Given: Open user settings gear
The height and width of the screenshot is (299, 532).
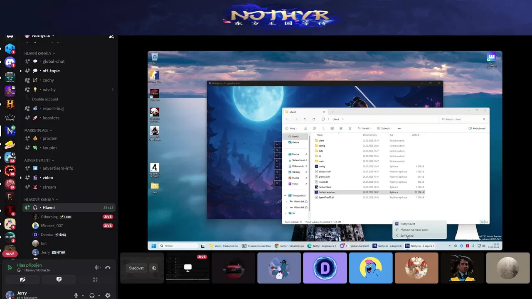Looking at the screenshot, I should click(108, 295).
